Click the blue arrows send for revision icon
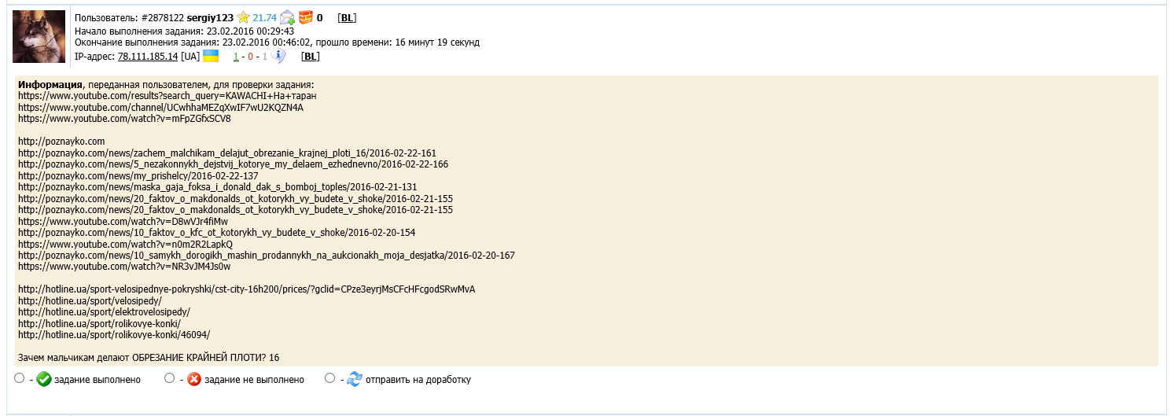1174x416 pixels. (355, 379)
